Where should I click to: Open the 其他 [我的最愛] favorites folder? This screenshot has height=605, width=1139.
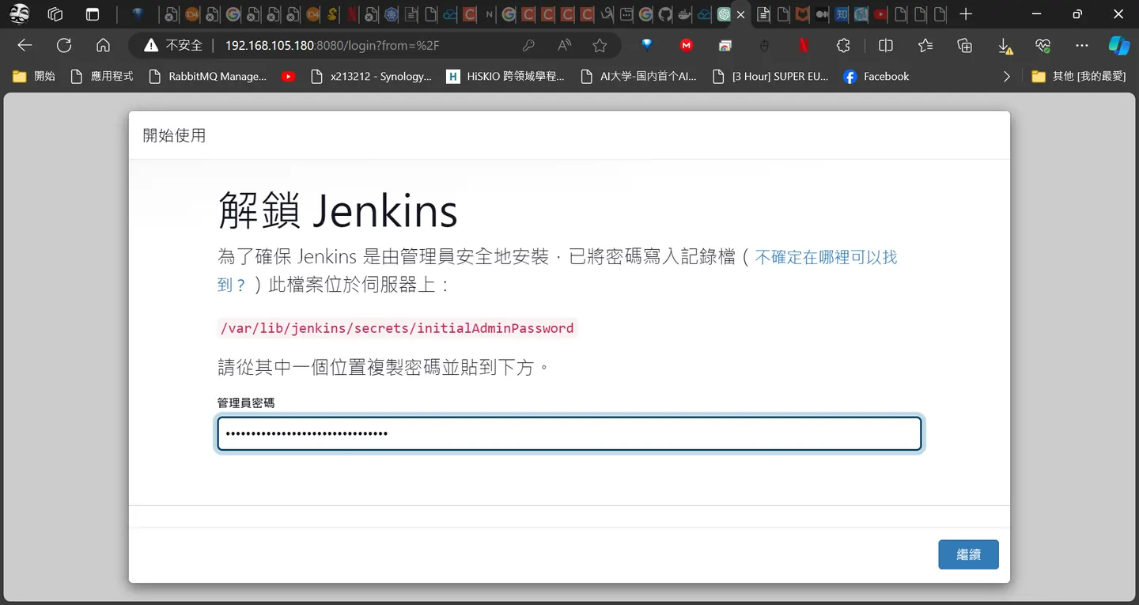click(x=1079, y=77)
